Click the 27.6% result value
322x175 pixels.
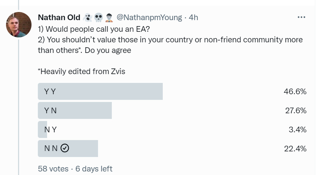pyautogui.click(x=296, y=111)
